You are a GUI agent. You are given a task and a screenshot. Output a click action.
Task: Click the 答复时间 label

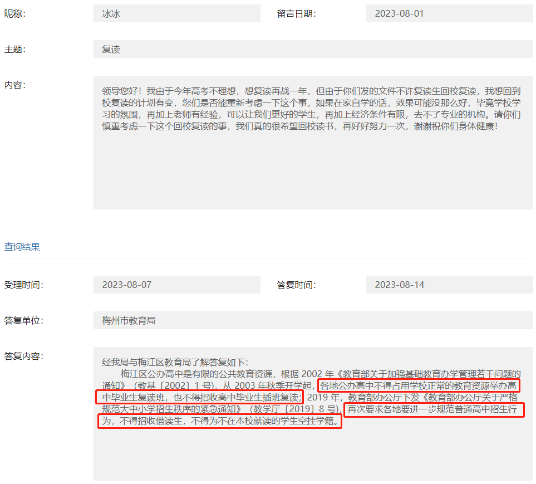pos(296,285)
